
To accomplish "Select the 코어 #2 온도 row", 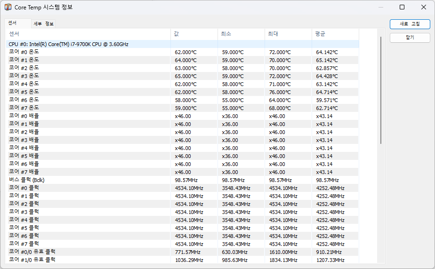I will 182,68.
